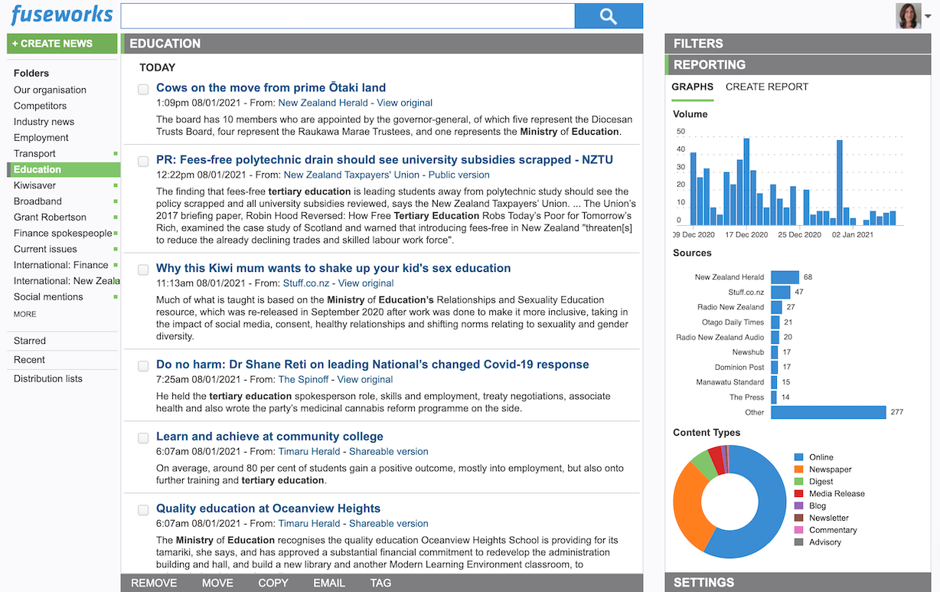Image resolution: width=940 pixels, height=592 pixels.
Task: Open the Kiwisaver folder
Action: (34, 185)
